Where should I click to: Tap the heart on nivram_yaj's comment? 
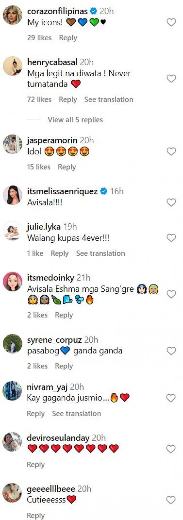click(171, 398)
